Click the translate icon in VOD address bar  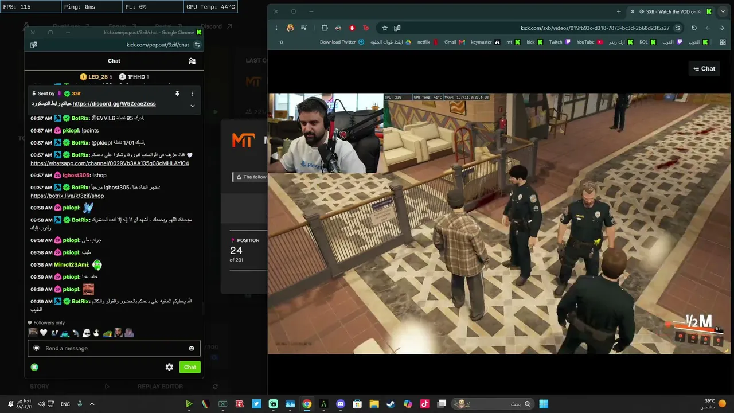point(397,28)
